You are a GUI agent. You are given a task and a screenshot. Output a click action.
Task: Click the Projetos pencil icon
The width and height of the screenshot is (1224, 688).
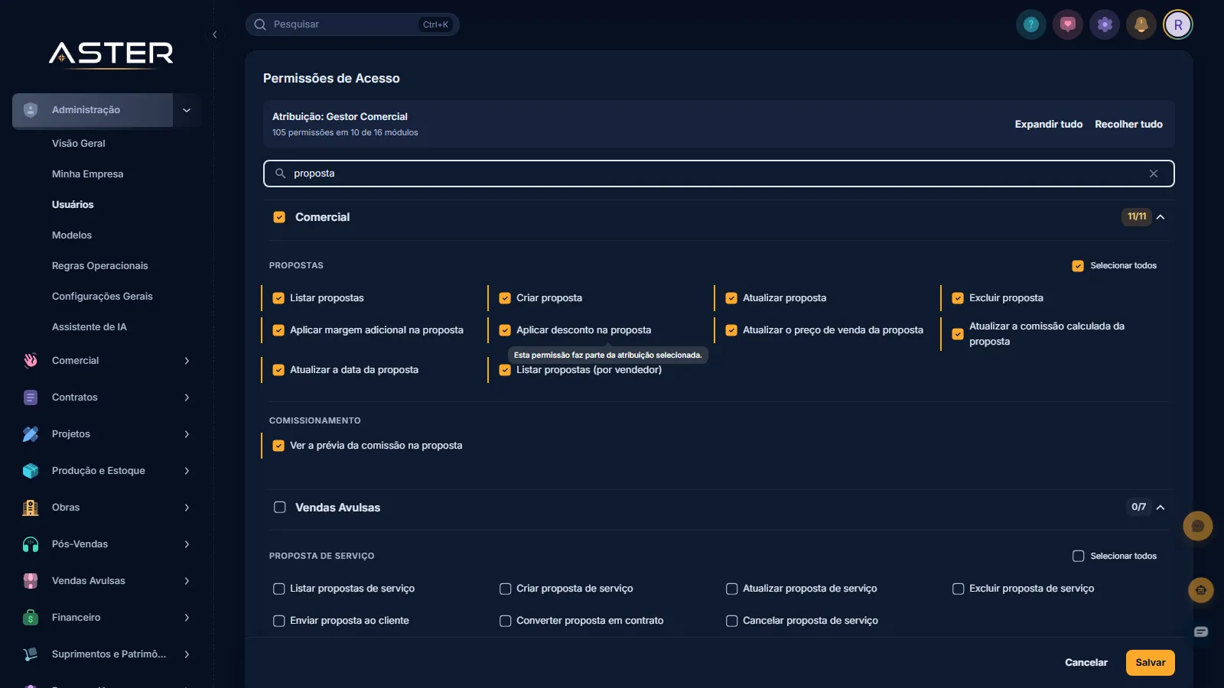pyautogui.click(x=31, y=434)
